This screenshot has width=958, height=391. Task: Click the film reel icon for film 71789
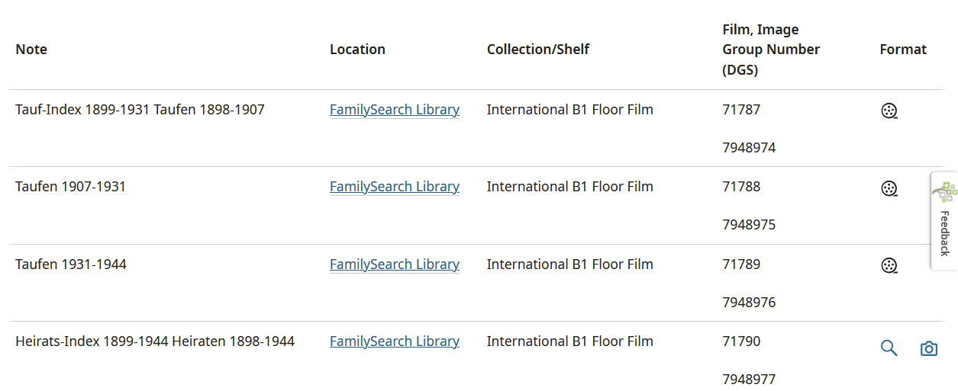[x=889, y=266]
